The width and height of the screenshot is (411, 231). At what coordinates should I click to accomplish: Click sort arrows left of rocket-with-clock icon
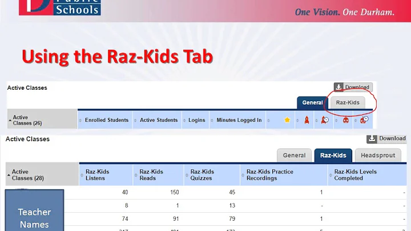click(316, 121)
